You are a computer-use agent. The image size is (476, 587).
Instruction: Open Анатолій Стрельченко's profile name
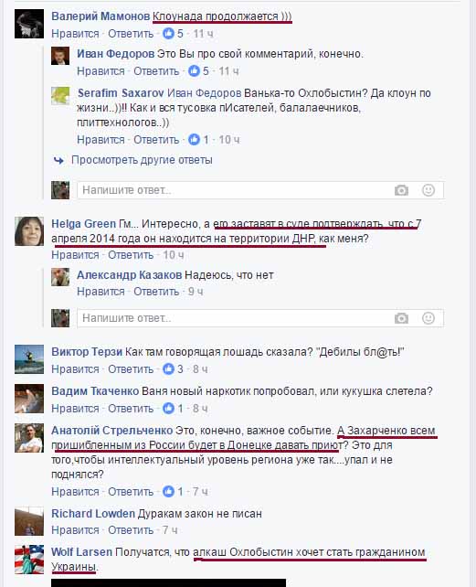(111, 431)
